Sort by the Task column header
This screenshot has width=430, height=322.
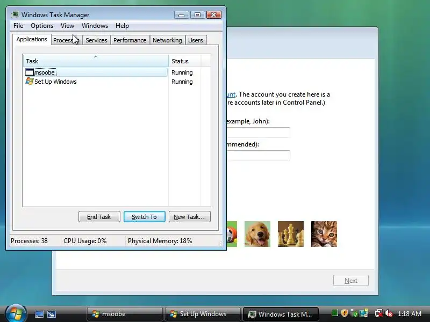[x=96, y=61]
